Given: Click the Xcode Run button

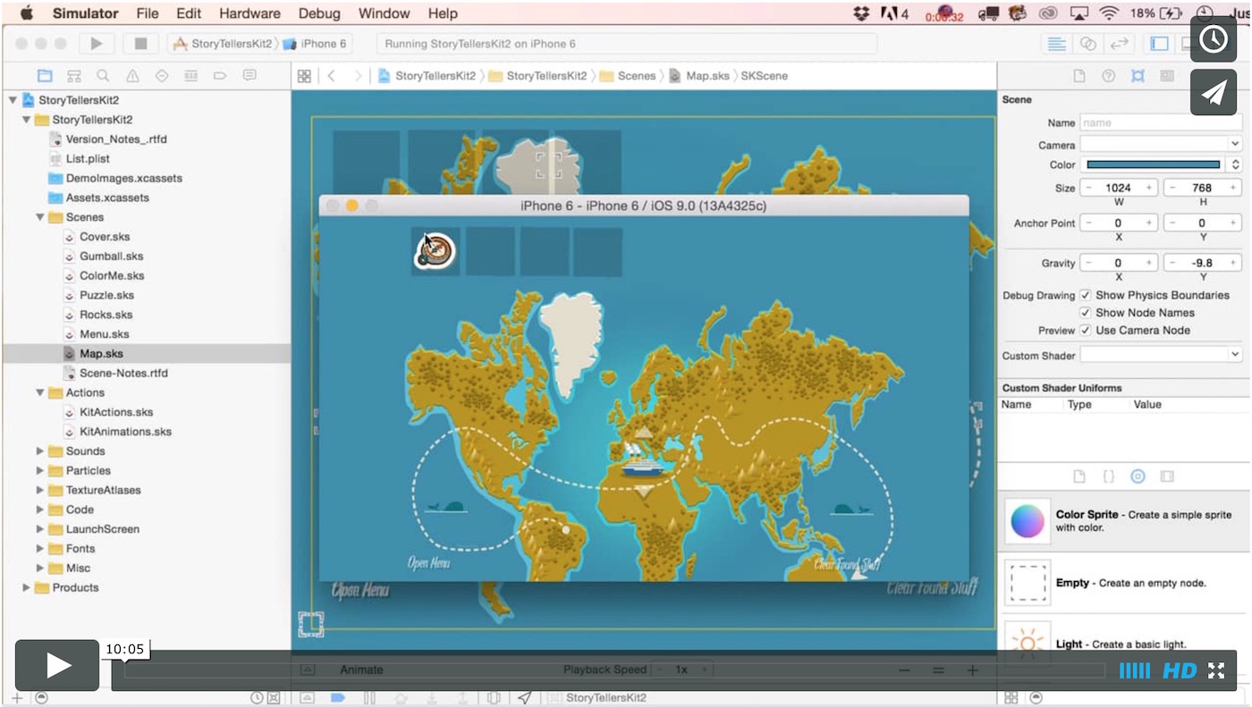Looking at the screenshot, I should pos(97,44).
